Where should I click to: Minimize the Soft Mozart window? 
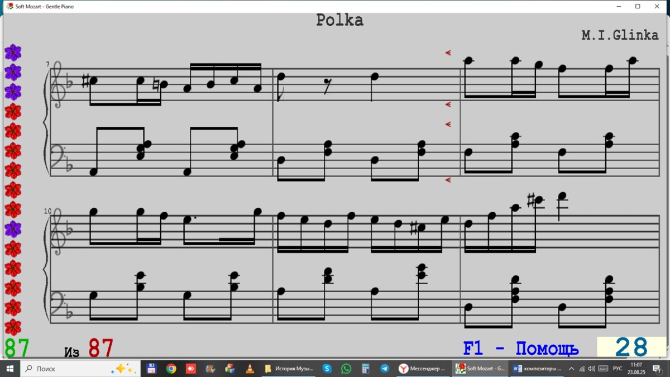(x=619, y=6)
